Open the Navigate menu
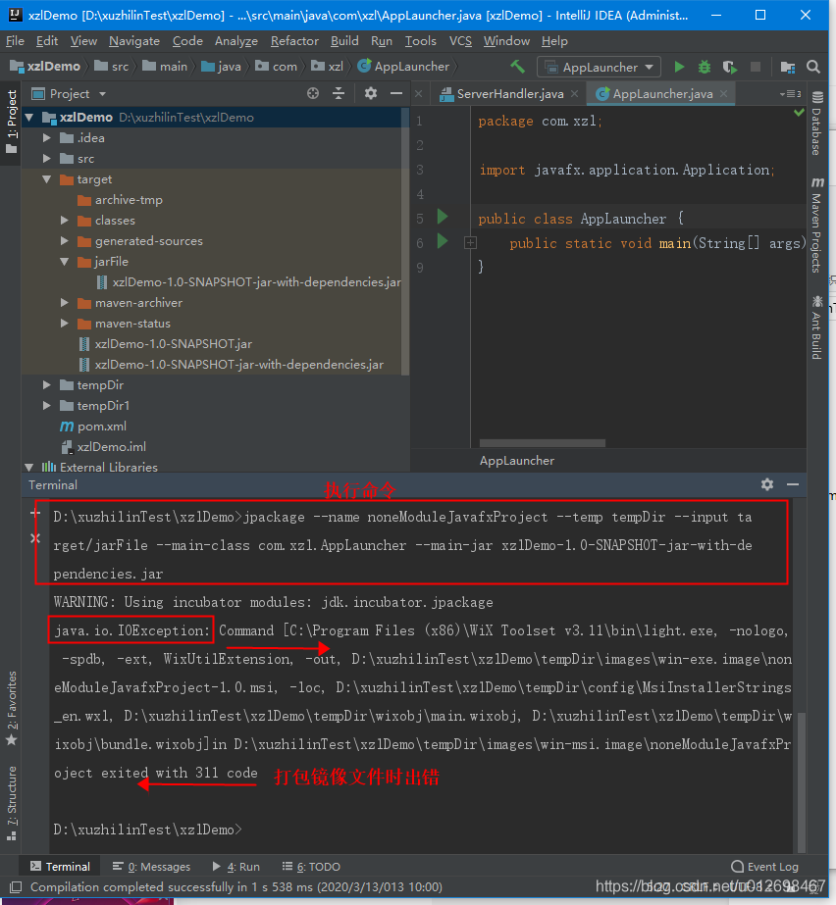 (x=134, y=41)
